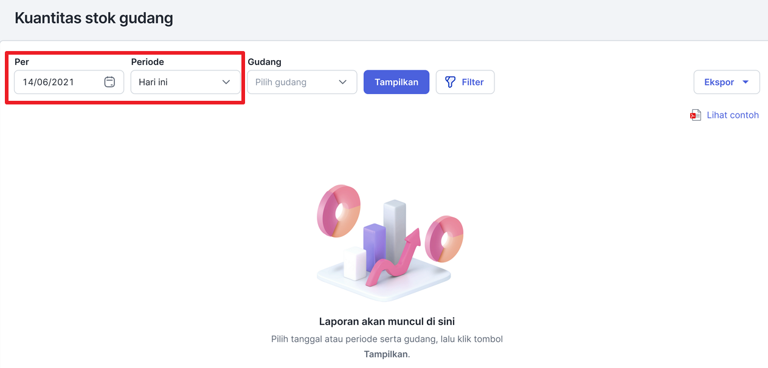Screen dimensions: 768x368
Task: Open the Pilih gudang dropdown
Action: tap(302, 82)
